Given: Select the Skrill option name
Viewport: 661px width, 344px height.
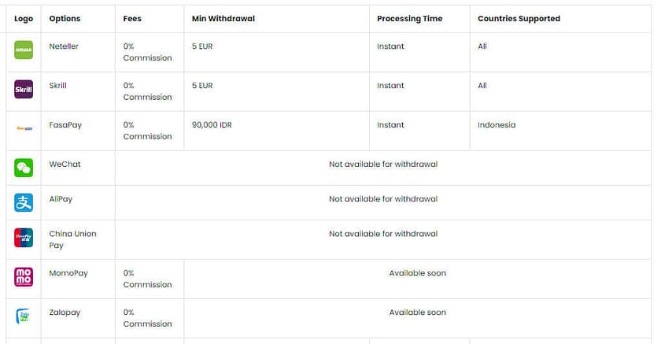Looking at the screenshot, I should click(x=58, y=86).
